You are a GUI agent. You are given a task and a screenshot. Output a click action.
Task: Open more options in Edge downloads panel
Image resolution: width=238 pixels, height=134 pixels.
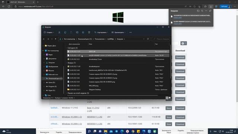pyautogui.click(x=206, y=11)
